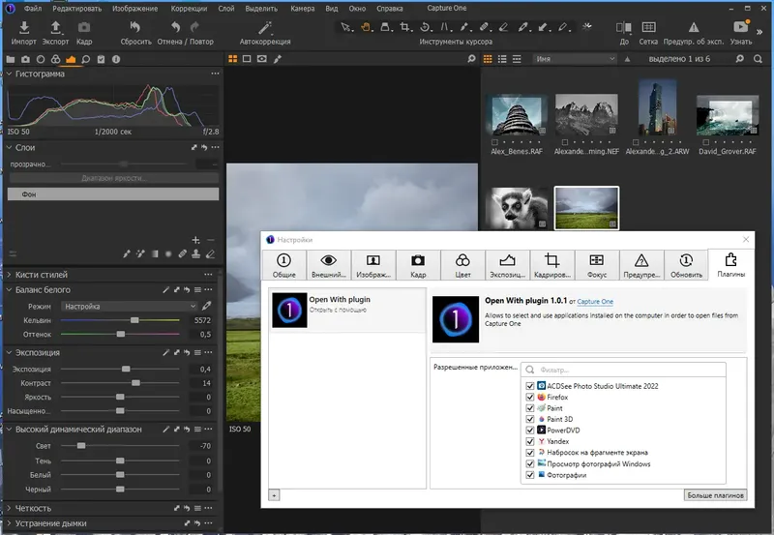Click the Reset adjustments icon
Image resolution: width=774 pixels, height=535 pixels.
pyautogui.click(x=134, y=28)
